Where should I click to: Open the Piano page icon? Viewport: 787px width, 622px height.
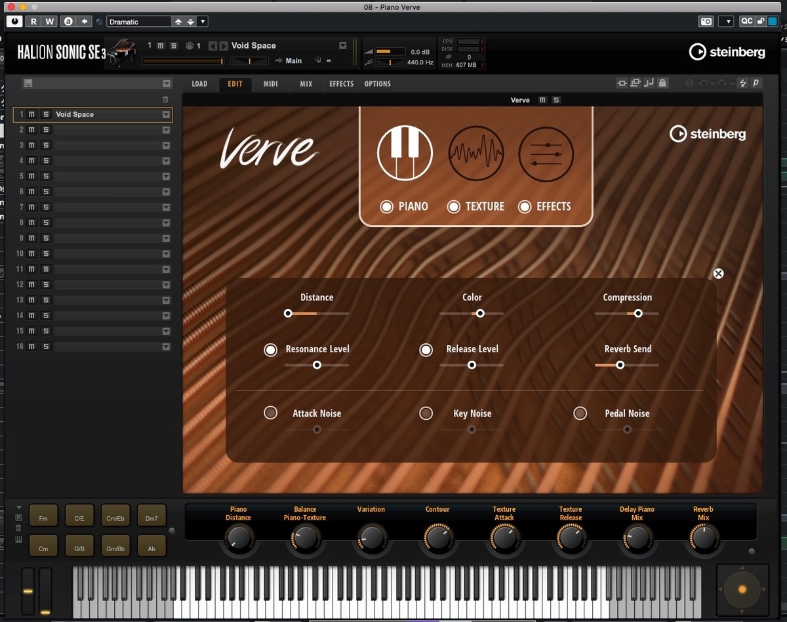(x=405, y=153)
